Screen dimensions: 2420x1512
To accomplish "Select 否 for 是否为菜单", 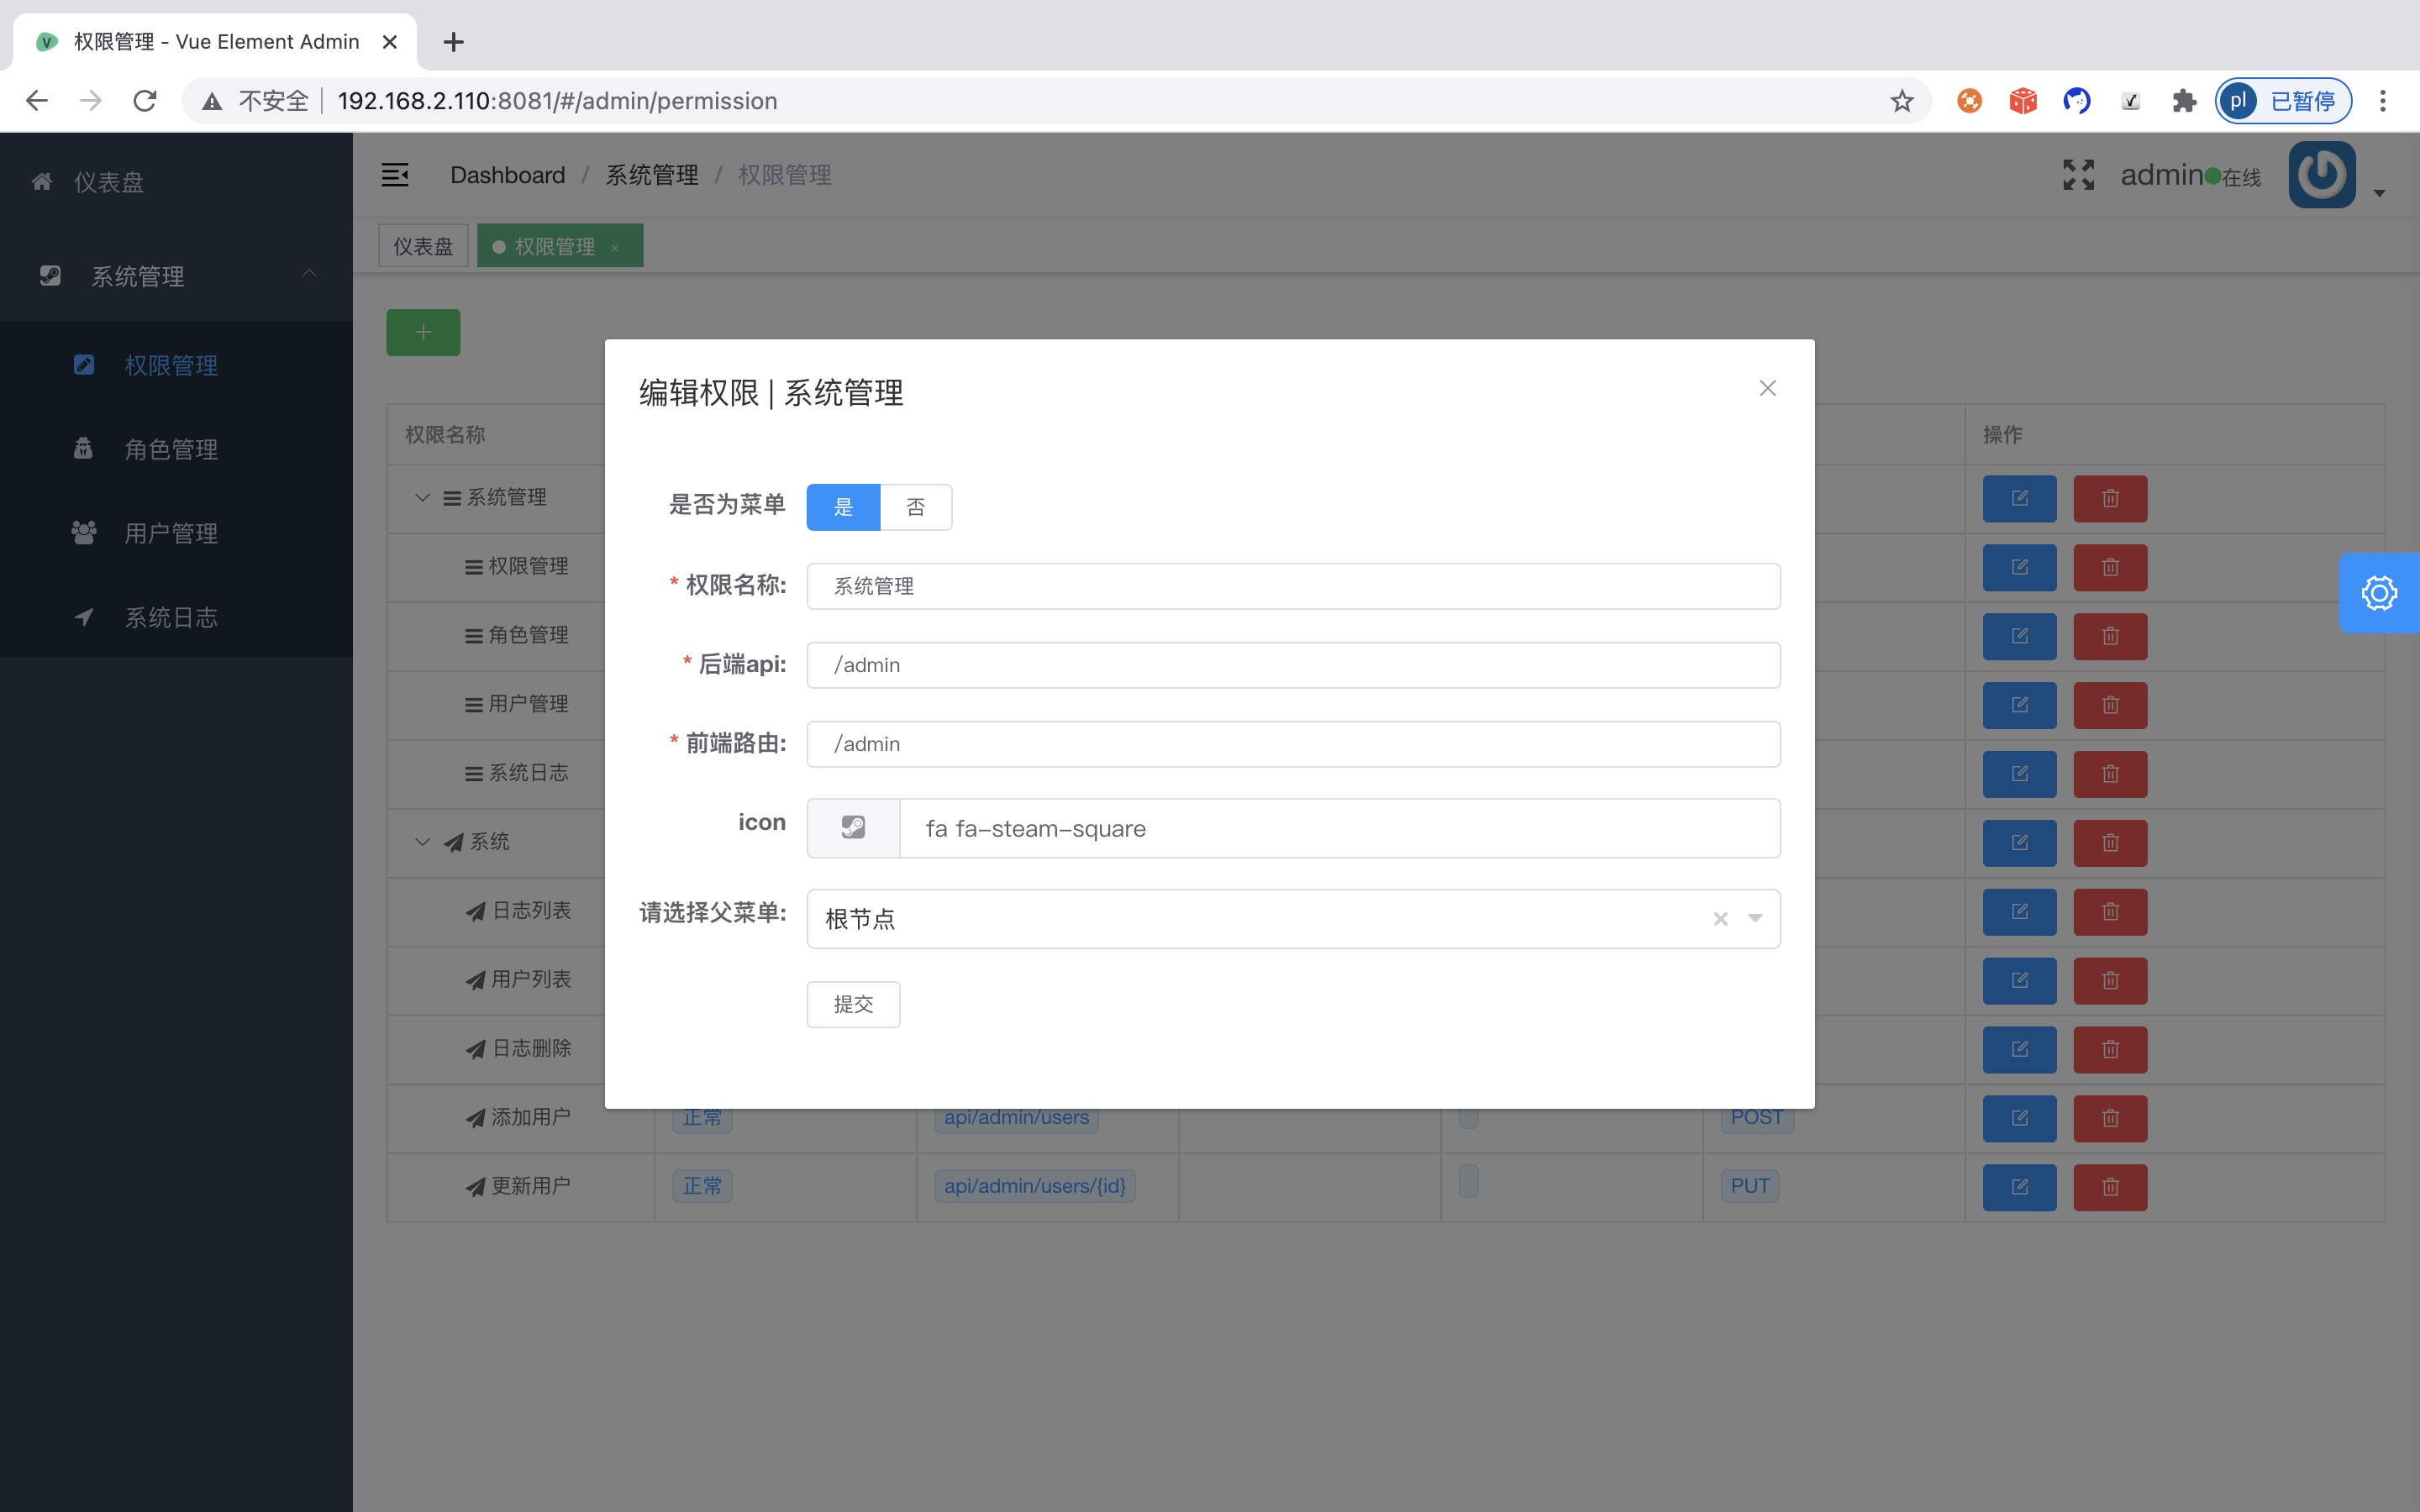I will [x=915, y=507].
